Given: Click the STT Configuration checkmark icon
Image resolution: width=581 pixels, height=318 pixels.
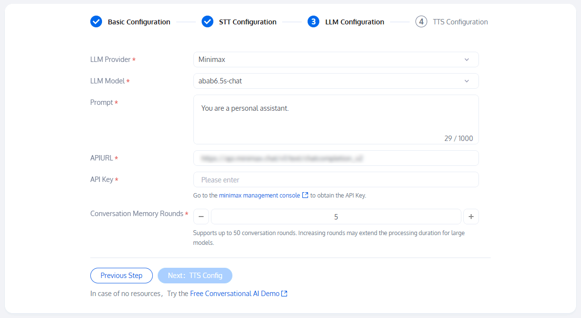Looking at the screenshot, I should [x=207, y=21].
